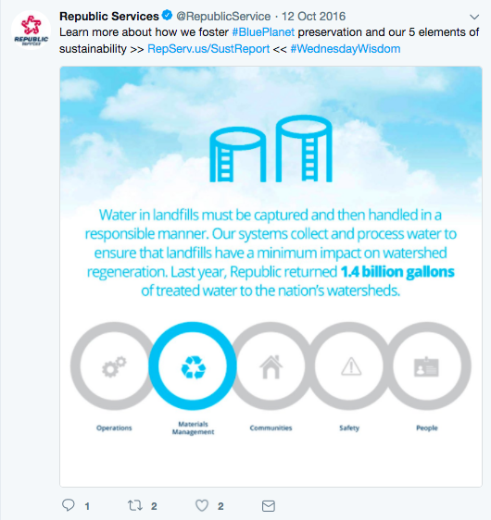This screenshot has height=520, width=491.
Task: Open the RepServ.us/SustReport link
Action: pos(208,49)
